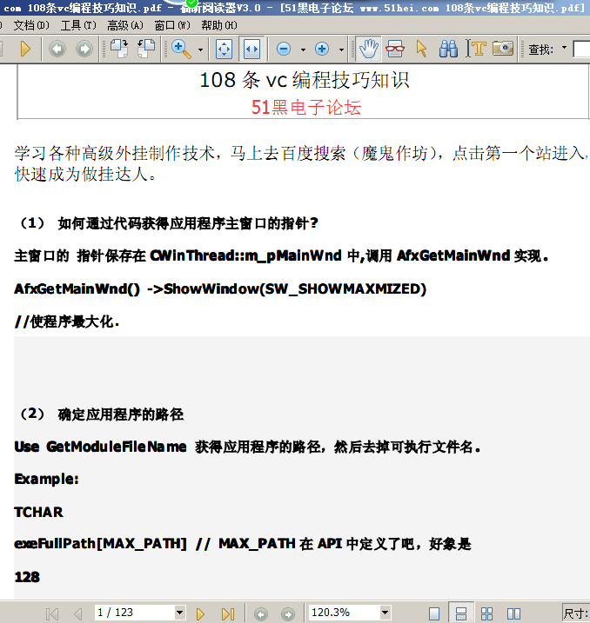Select the text selection T tool
The width and height of the screenshot is (590, 623).
coord(476,49)
